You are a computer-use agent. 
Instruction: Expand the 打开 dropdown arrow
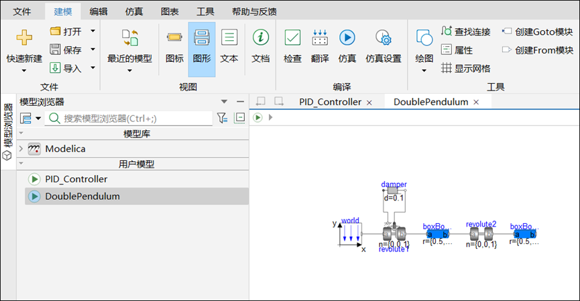(x=93, y=31)
